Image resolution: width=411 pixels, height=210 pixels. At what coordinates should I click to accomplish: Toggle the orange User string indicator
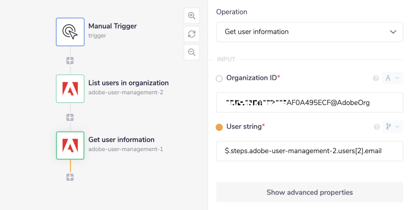pos(219,127)
